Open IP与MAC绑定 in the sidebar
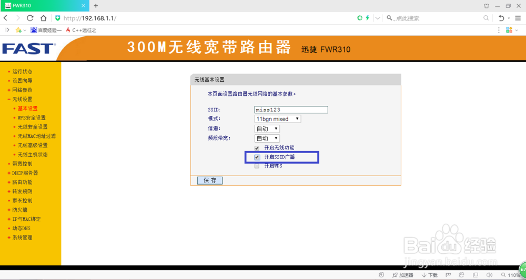The image size is (526, 280). click(26, 219)
